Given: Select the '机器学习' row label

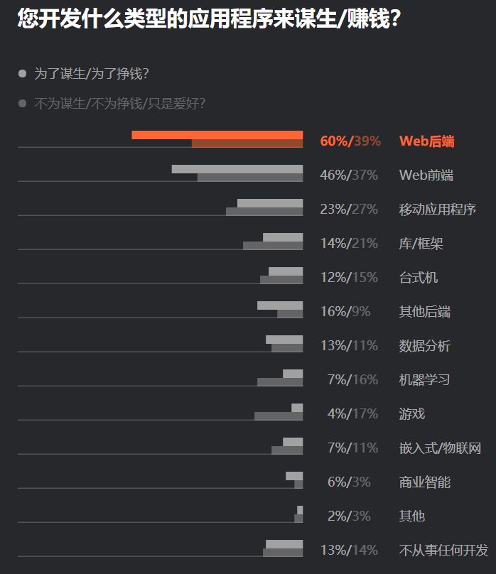Looking at the screenshot, I should pyautogui.click(x=424, y=379).
